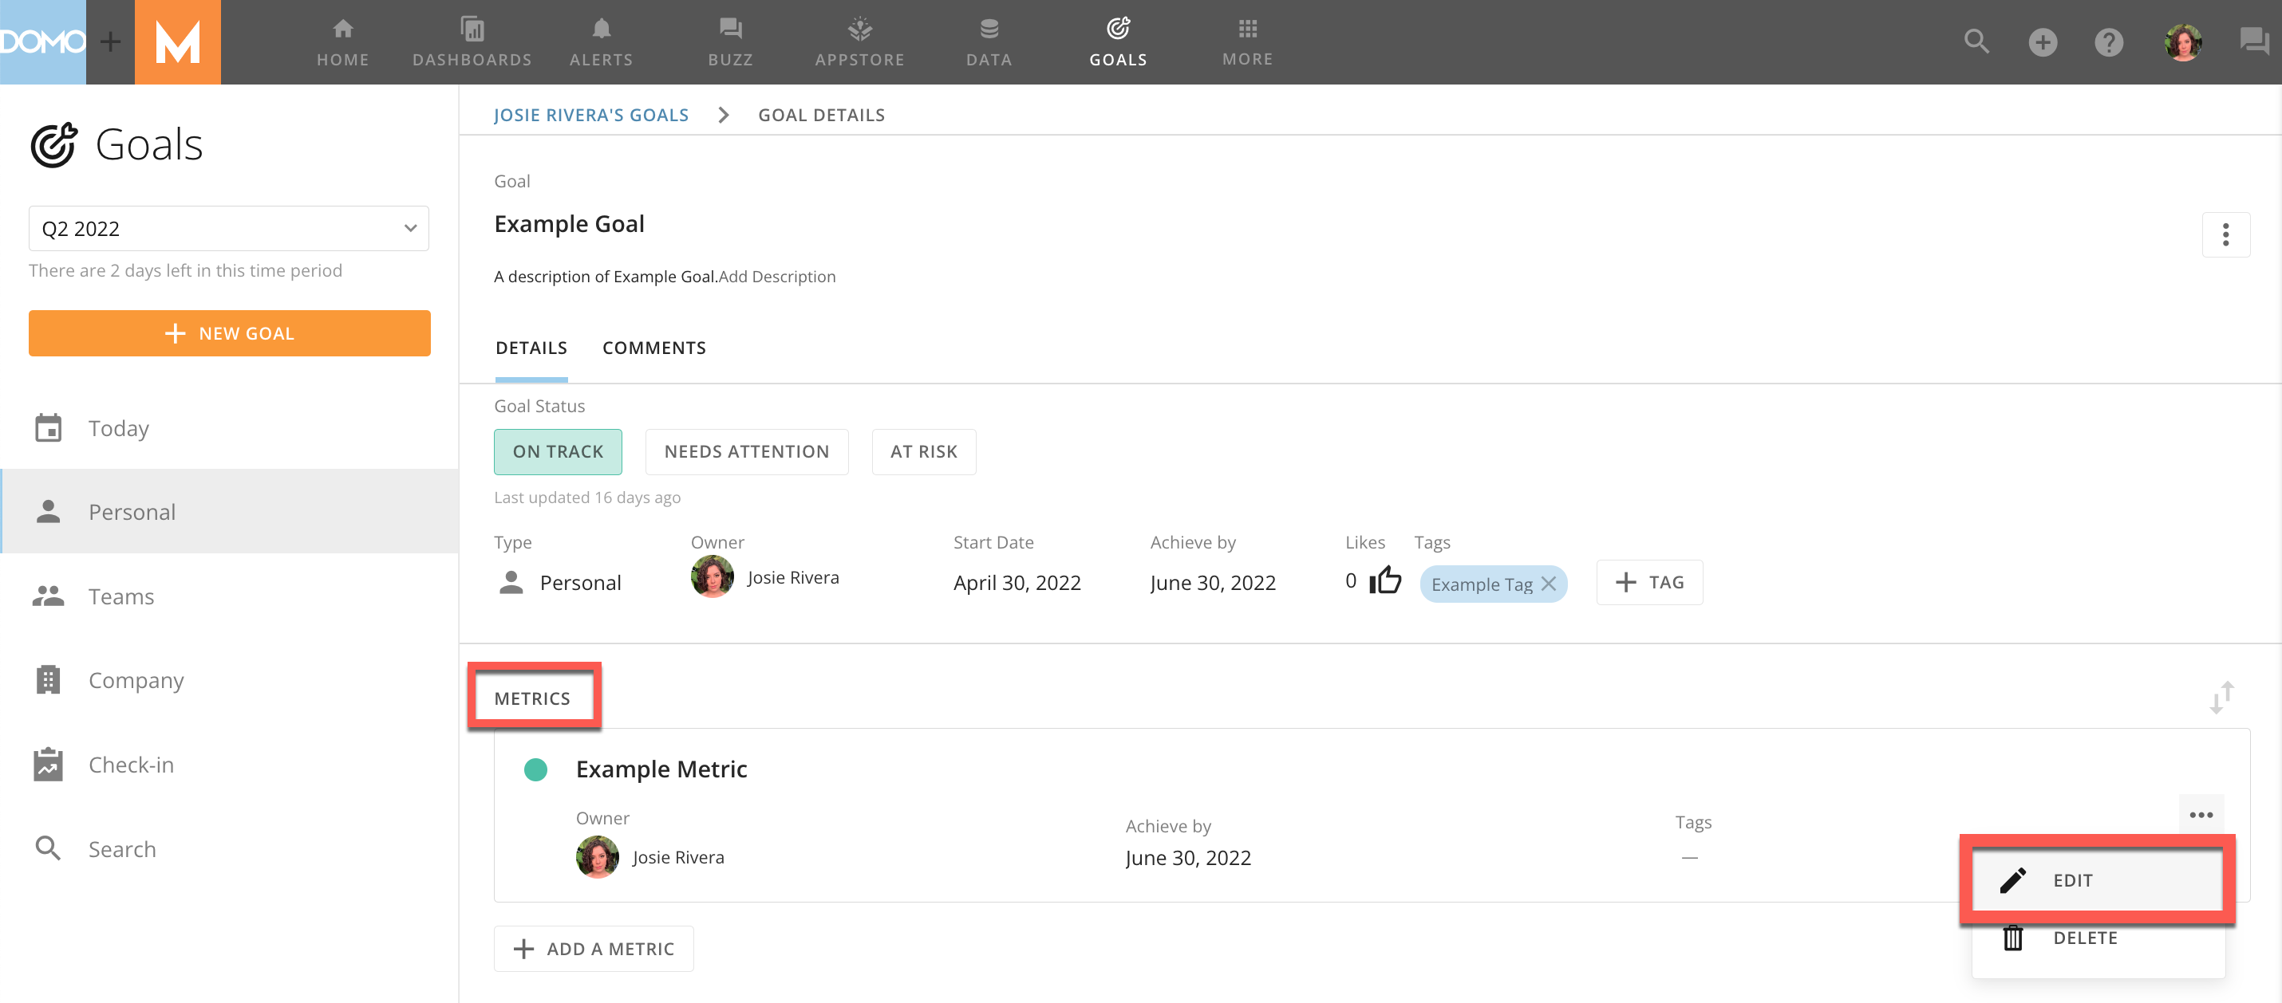Click the metrics sort arrows icon
This screenshot has height=1003, width=2282.
tap(2222, 697)
